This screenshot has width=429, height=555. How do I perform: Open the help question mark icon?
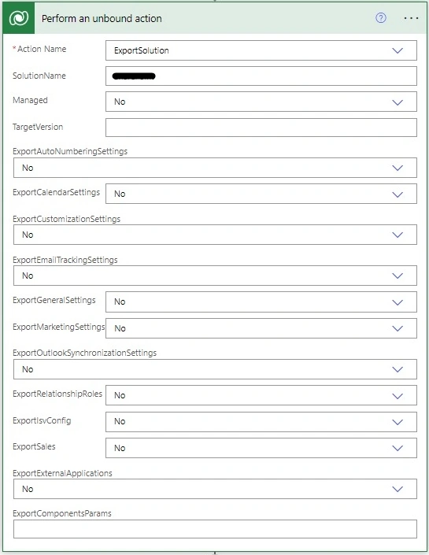(x=381, y=17)
